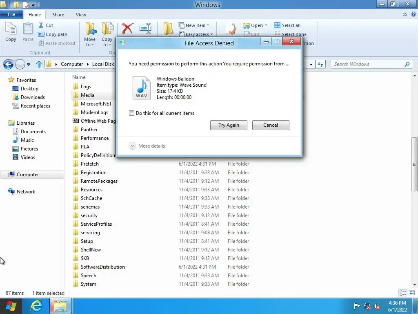Image resolution: width=418 pixels, height=314 pixels.
Task: Click the Help question mark icon
Action: [x=414, y=14]
